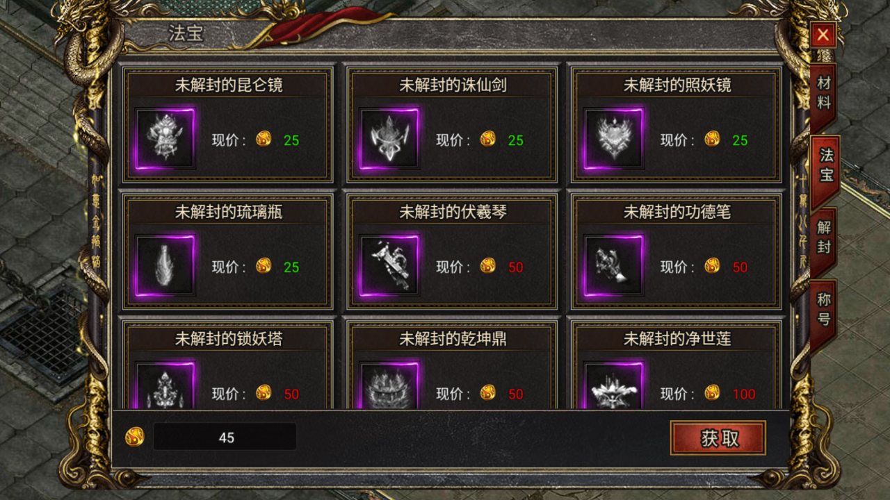890x500 pixels.
Task: Switch to the 法宝 tab
Action: pos(825,164)
